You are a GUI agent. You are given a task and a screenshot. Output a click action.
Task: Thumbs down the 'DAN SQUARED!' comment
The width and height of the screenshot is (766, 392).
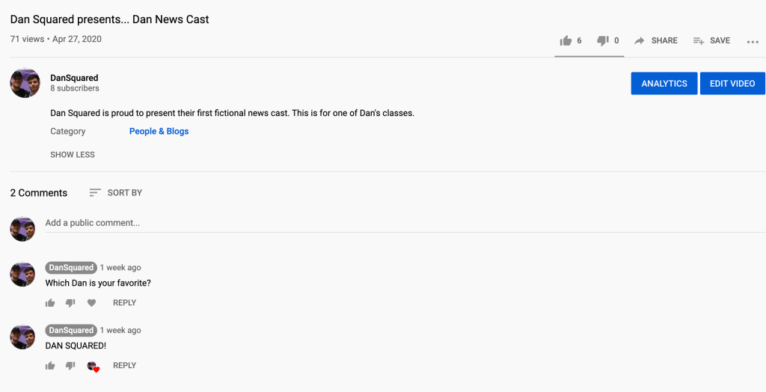point(70,366)
